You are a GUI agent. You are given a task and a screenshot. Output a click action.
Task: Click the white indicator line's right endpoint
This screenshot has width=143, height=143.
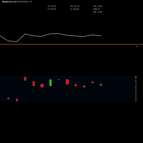tap(101, 36)
